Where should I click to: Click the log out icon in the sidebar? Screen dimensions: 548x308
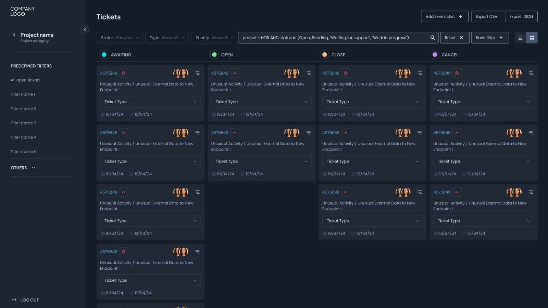tap(14, 300)
